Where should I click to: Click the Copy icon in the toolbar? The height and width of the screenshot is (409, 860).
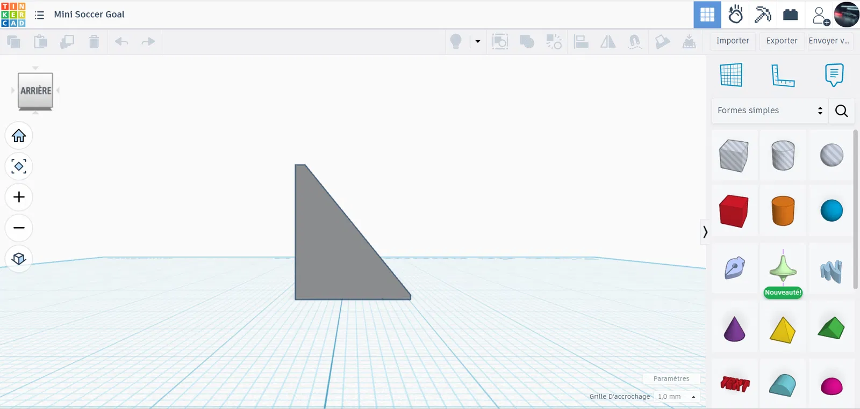coord(14,41)
